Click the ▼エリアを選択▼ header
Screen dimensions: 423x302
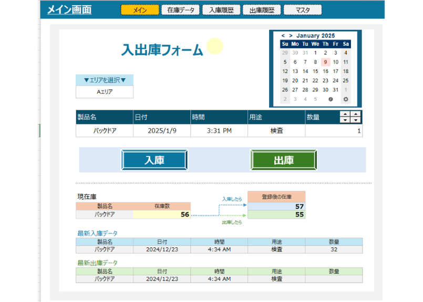coord(105,80)
